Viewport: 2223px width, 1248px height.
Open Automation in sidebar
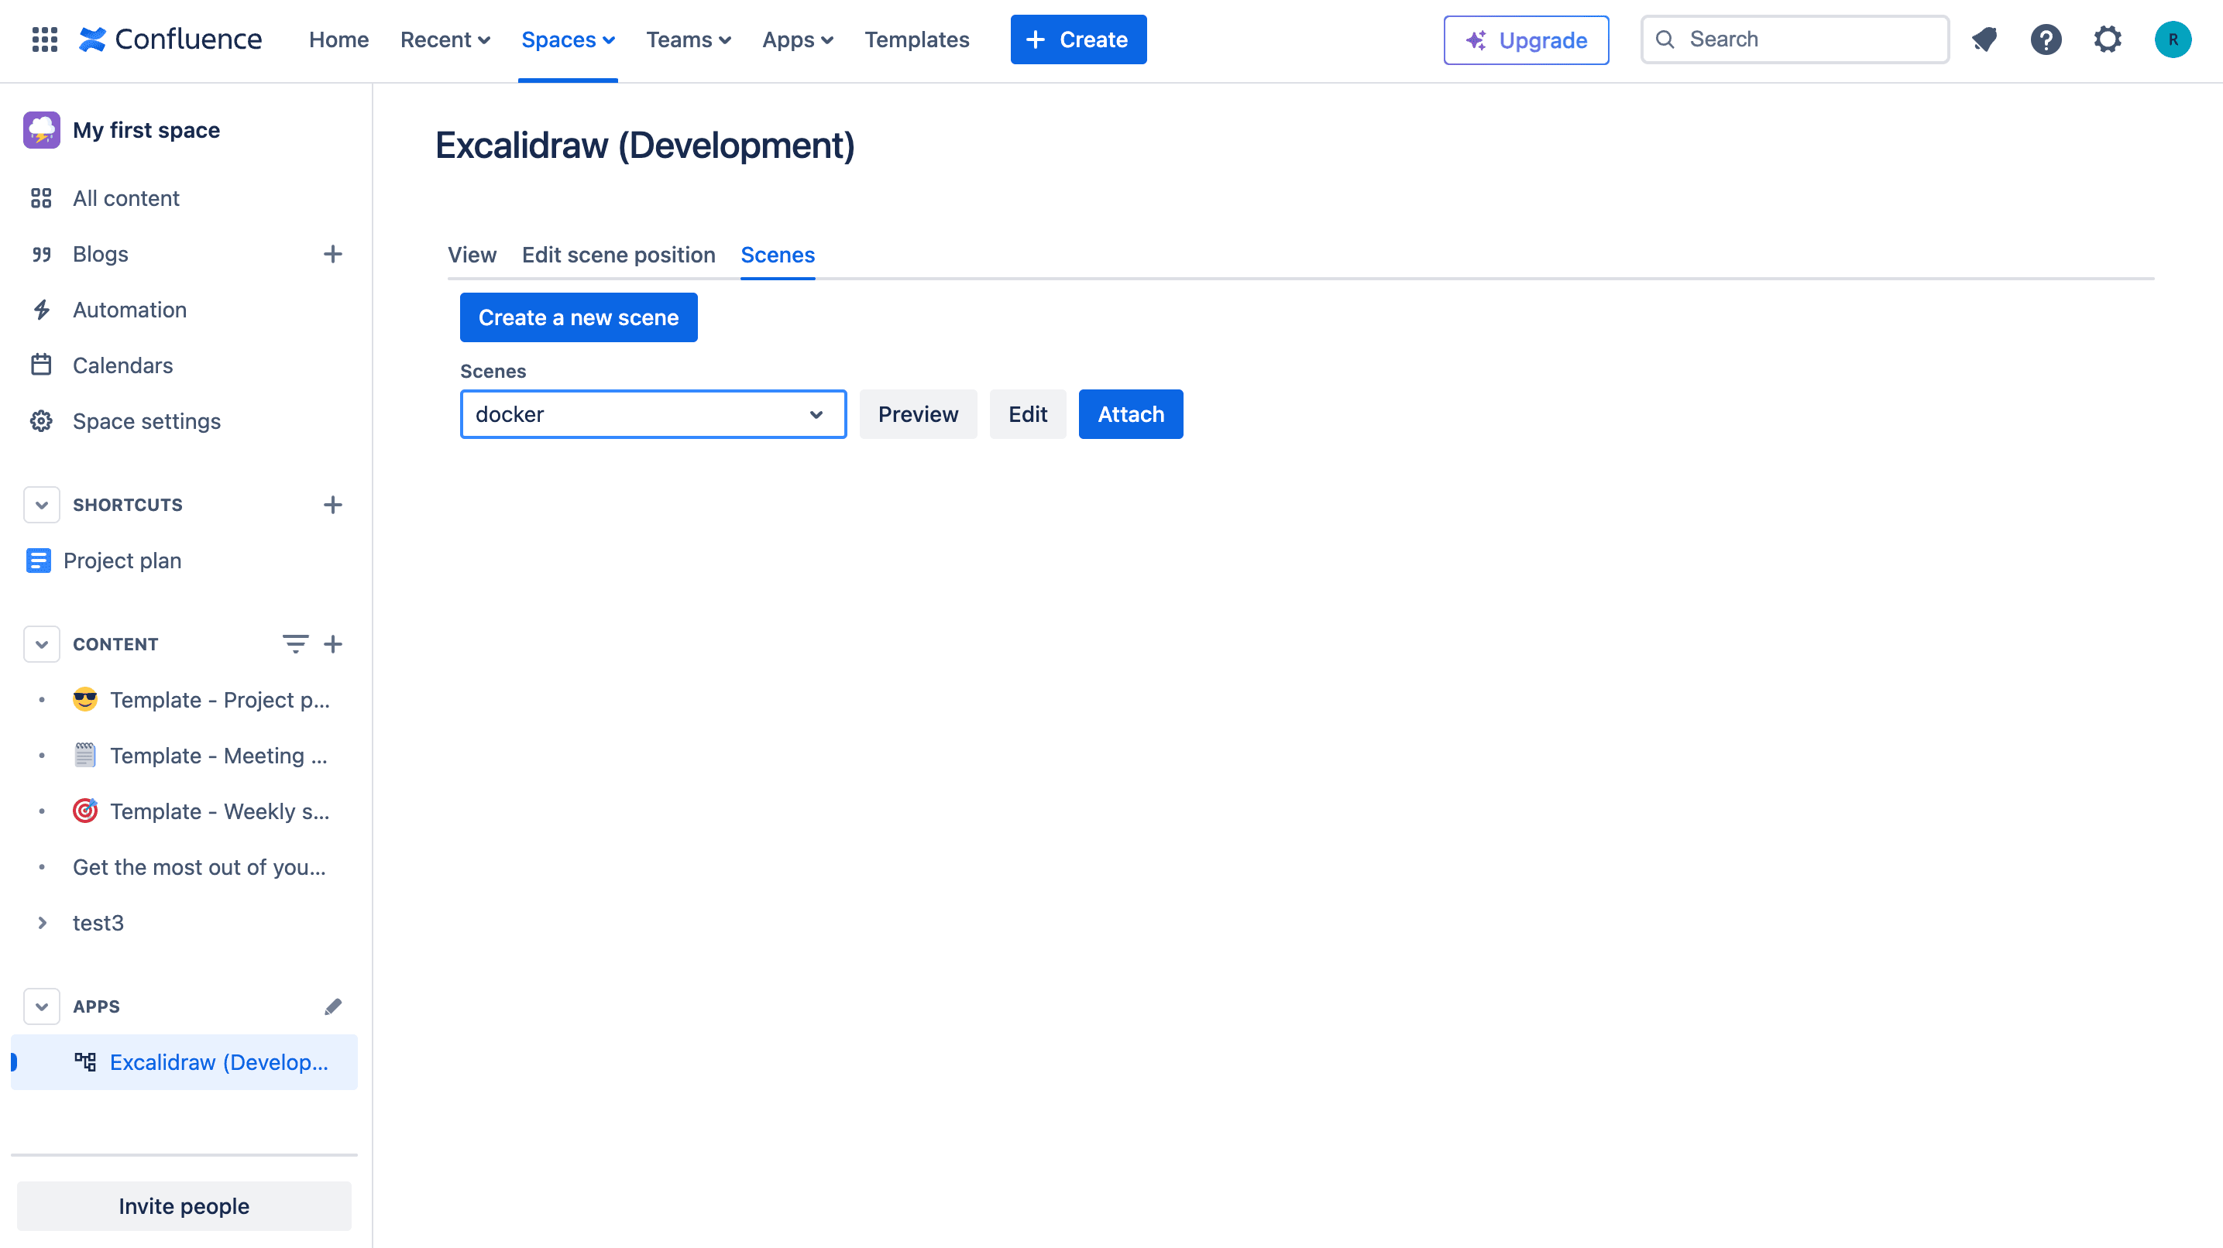coord(184,310)
